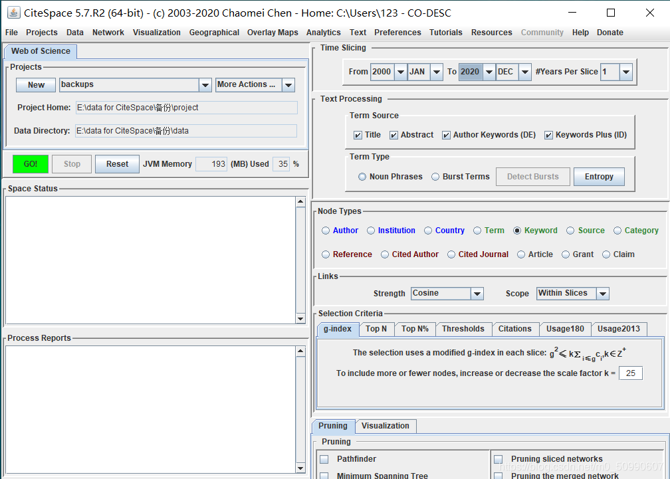Click the Reset button

[x=117, y=164]
